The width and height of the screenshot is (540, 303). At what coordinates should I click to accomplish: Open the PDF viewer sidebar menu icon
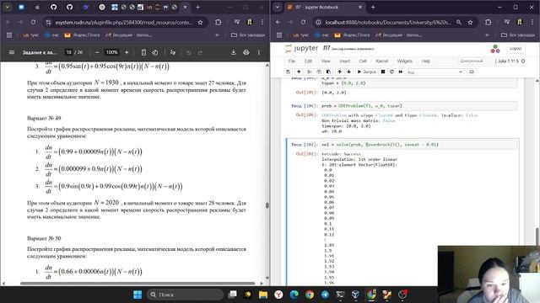click(11, 52)
